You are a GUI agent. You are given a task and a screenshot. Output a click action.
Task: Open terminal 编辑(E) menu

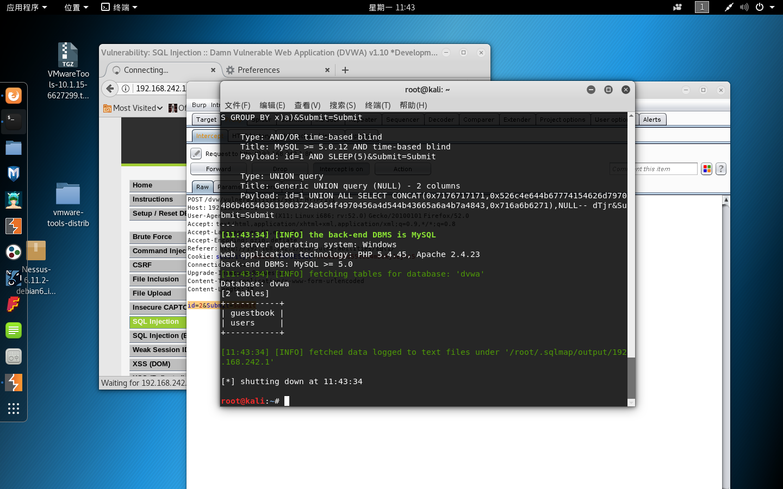(x=272, y=105)
